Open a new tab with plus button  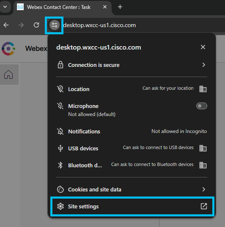[x=120, y=7]
